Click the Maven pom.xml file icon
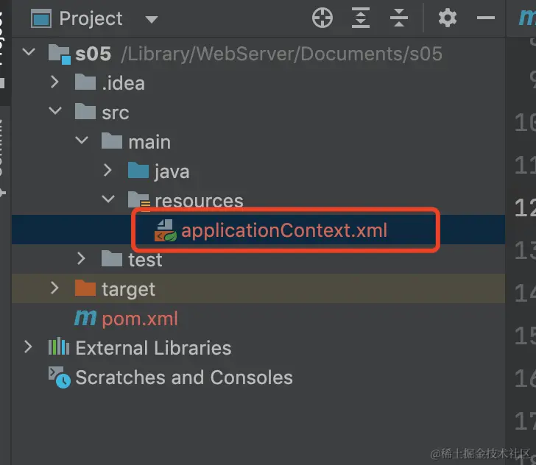536x465 pixels. tap(85, 319)
